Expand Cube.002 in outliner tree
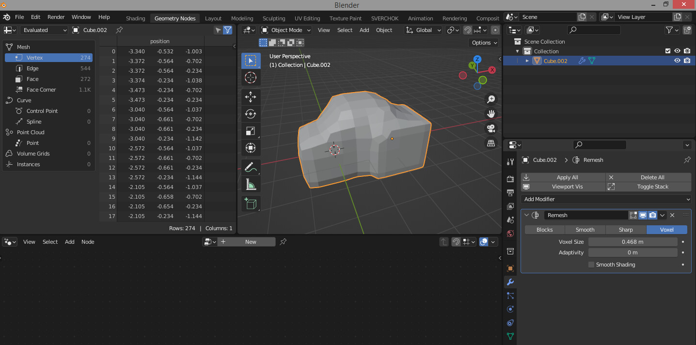 (527, 61)
